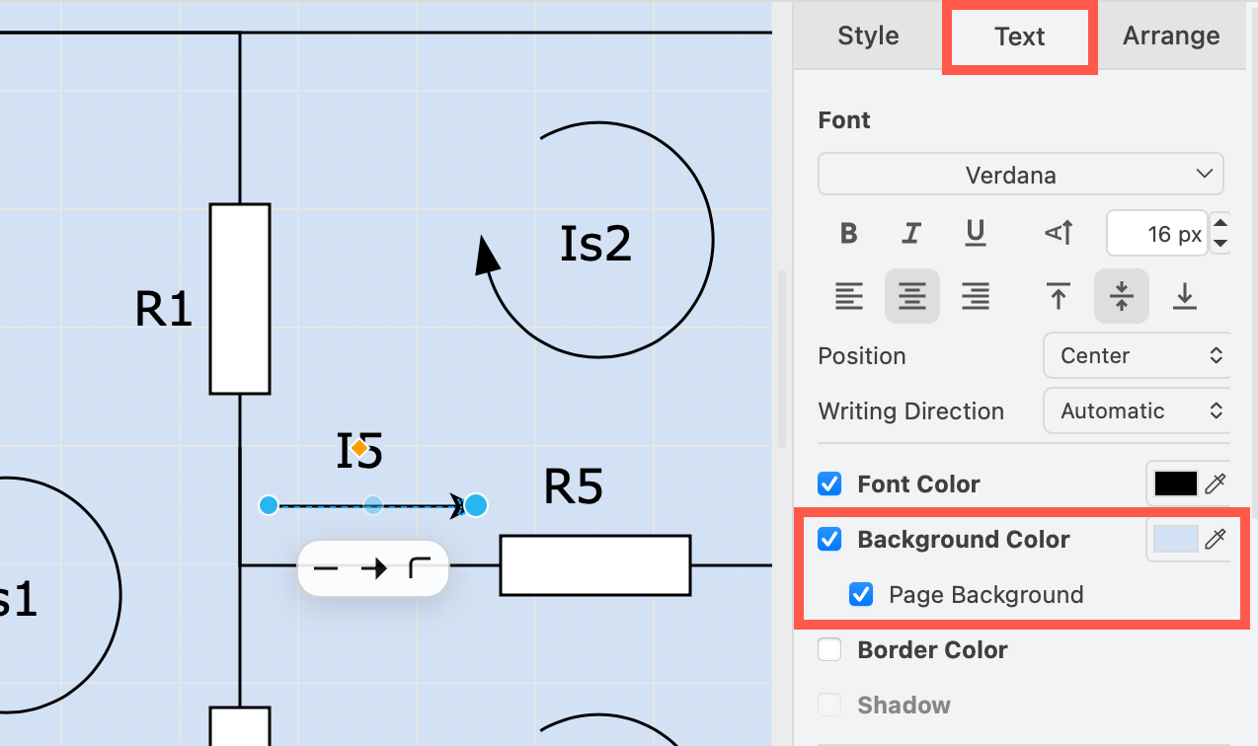The image size is (1258, 746).
Task: Open the light blue background color swatch
Action: (1176, 539)
